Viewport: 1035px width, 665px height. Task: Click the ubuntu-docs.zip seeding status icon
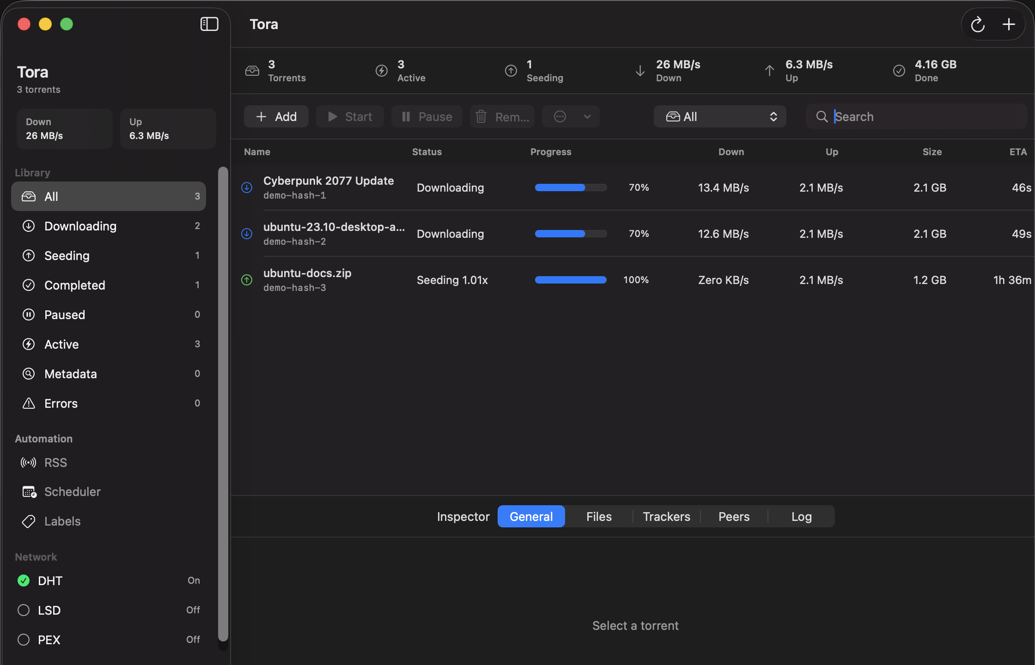(247, 280)
